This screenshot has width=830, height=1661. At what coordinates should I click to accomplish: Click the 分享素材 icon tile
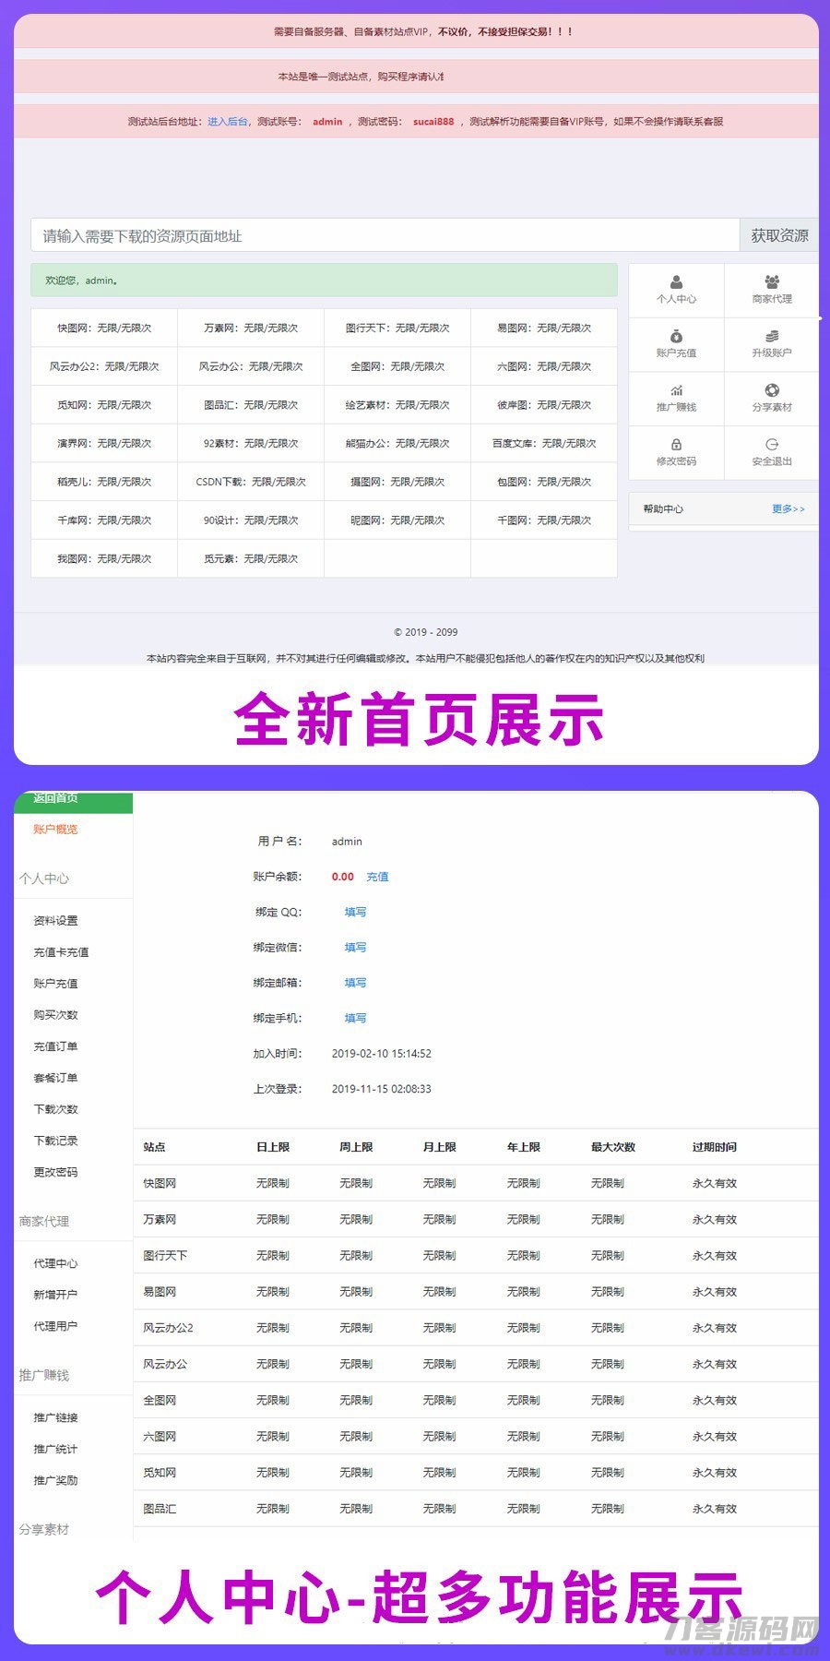[x=771, y=399]
